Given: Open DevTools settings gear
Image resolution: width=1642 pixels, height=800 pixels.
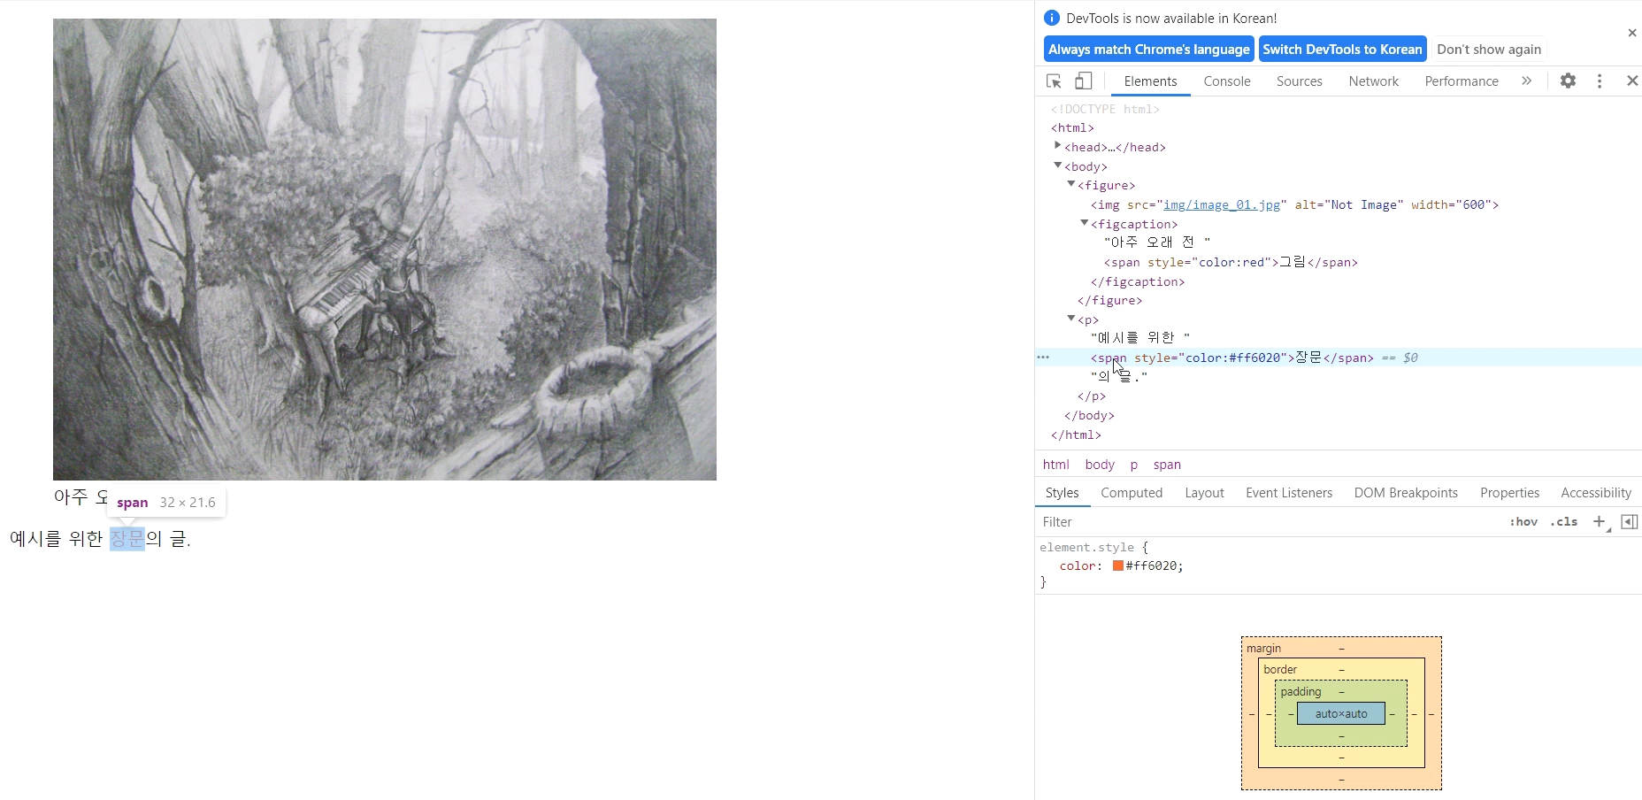Looking at the screenshot, I should coord(1568,81).
